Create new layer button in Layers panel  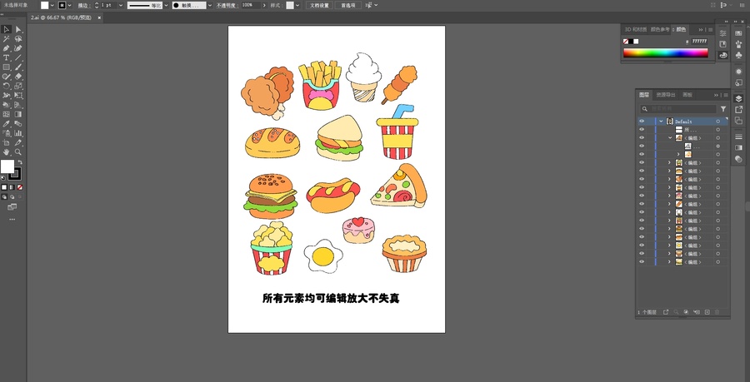click(x=707, y=312)
